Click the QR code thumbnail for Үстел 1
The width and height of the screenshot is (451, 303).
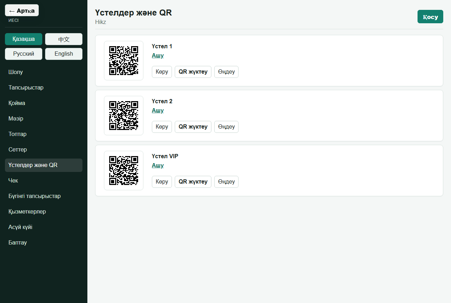pos(124,61)
